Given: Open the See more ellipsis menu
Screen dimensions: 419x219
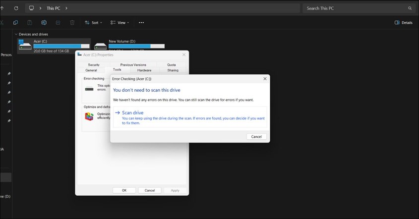Looking at the screenshot, I should (141, 23).
